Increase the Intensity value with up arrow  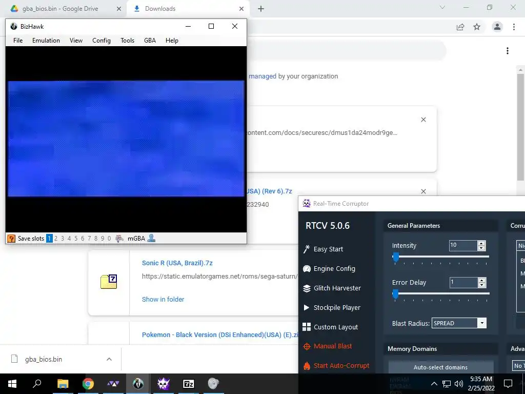[481, 243]
